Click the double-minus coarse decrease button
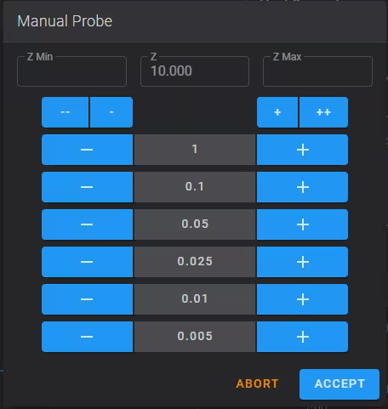Image resolution: width=388 pixels, height=409 pixels. click(x=66, y=112)
